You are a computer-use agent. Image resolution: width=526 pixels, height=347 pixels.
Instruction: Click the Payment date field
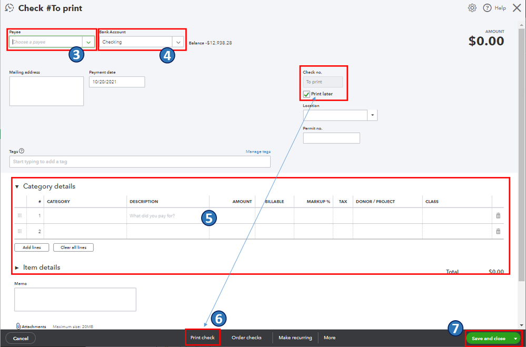tap(117, 82)
